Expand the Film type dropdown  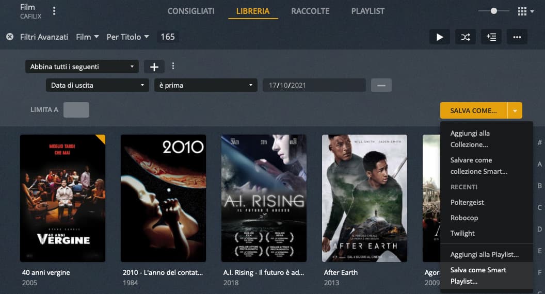87,37
